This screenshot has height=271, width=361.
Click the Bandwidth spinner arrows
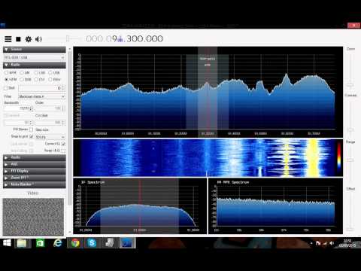tap(32, 108)
